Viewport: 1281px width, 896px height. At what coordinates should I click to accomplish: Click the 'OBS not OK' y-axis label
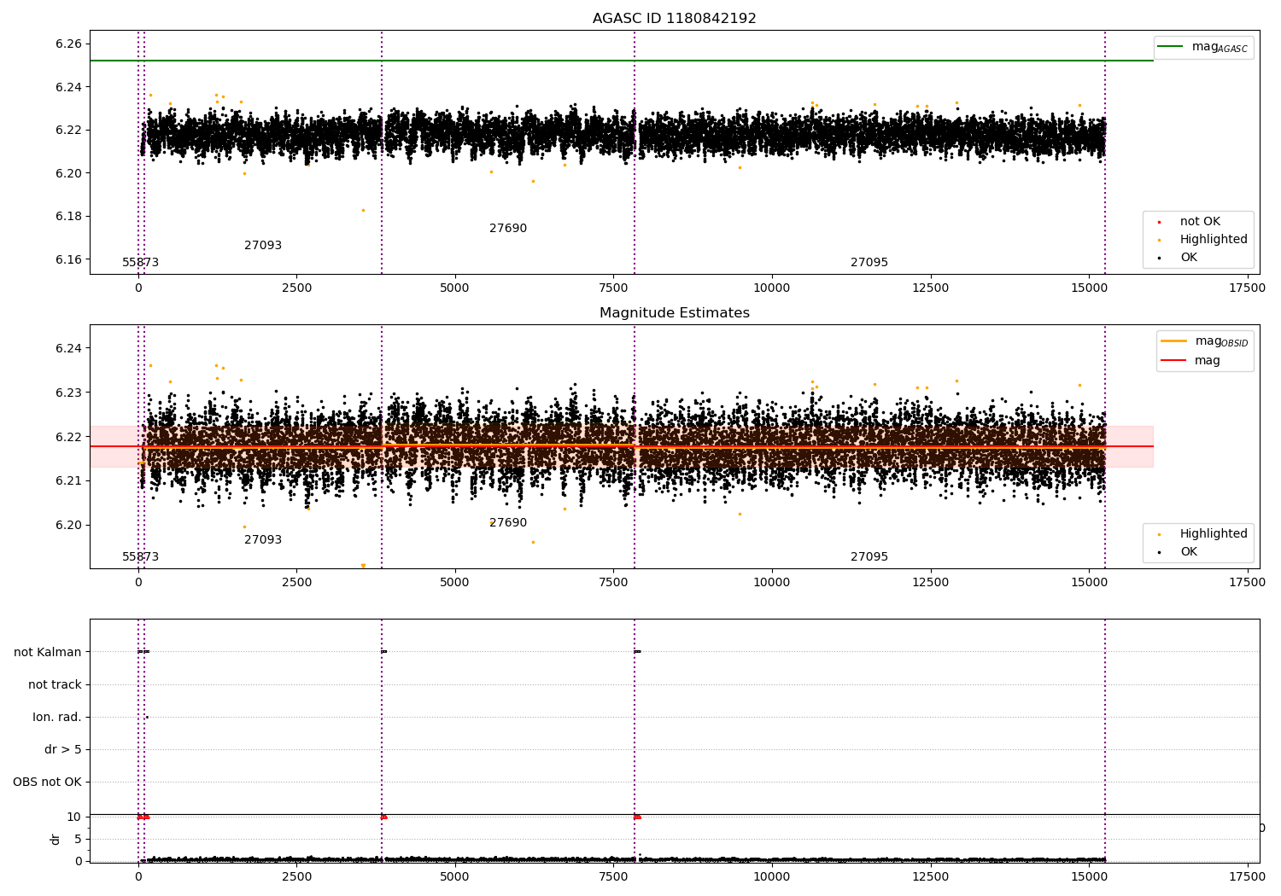point(47,782)
